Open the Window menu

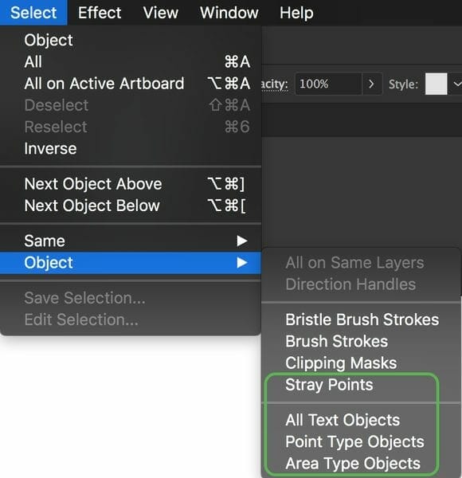coord(229,13)
